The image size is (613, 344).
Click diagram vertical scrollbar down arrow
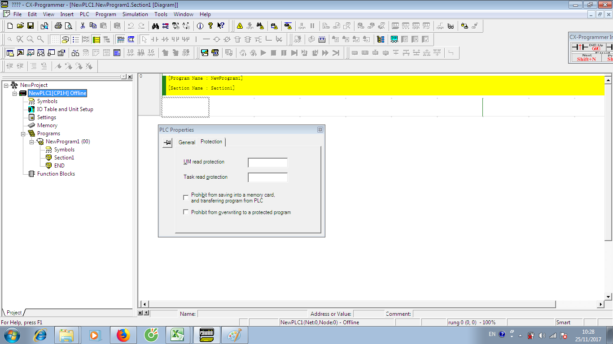(609, 297)
